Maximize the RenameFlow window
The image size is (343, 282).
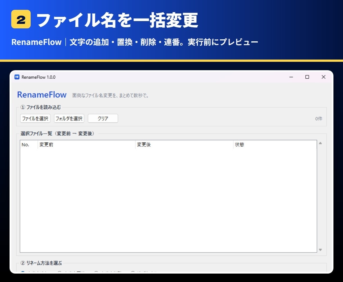307,77
